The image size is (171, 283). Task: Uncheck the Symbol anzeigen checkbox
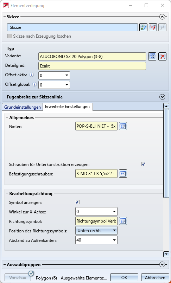(77, 202)
